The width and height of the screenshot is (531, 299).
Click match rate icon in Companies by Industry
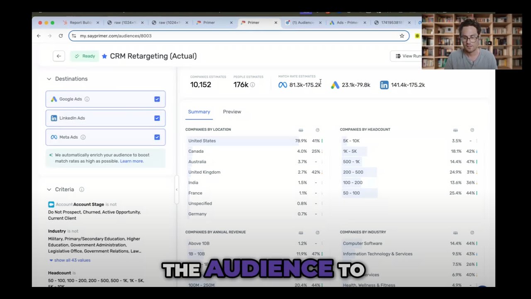click(472, 233)
